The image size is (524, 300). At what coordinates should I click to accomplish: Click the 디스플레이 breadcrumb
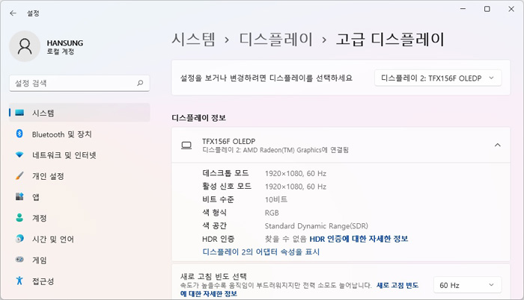click(x=275, y=40)
